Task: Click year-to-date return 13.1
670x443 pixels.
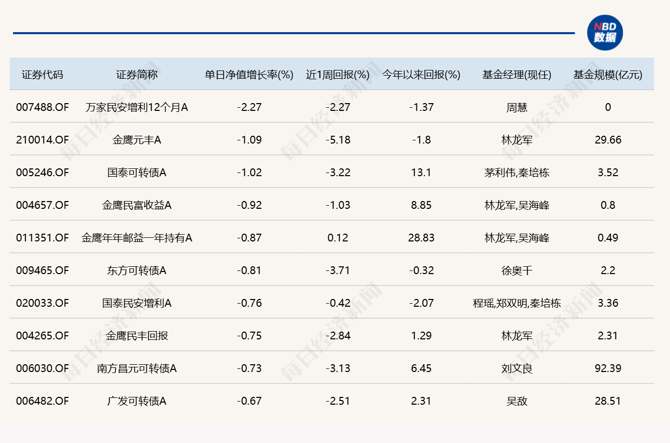Action: (x=421, y=173)
